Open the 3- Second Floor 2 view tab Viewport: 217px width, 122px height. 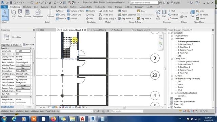pyautogui.click(x=98, y=30)
